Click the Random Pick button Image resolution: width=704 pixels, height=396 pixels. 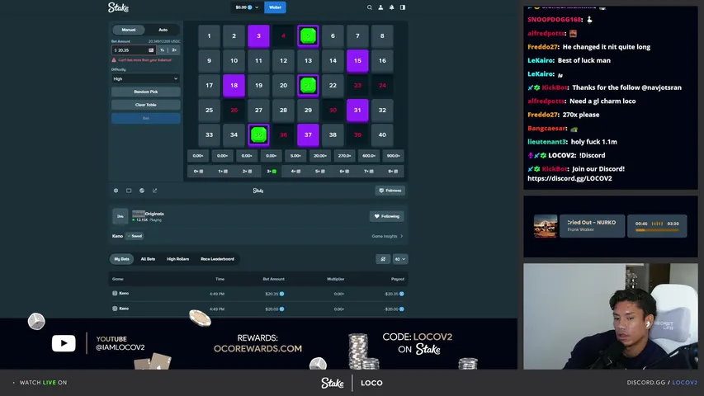(x=145, y=92)
